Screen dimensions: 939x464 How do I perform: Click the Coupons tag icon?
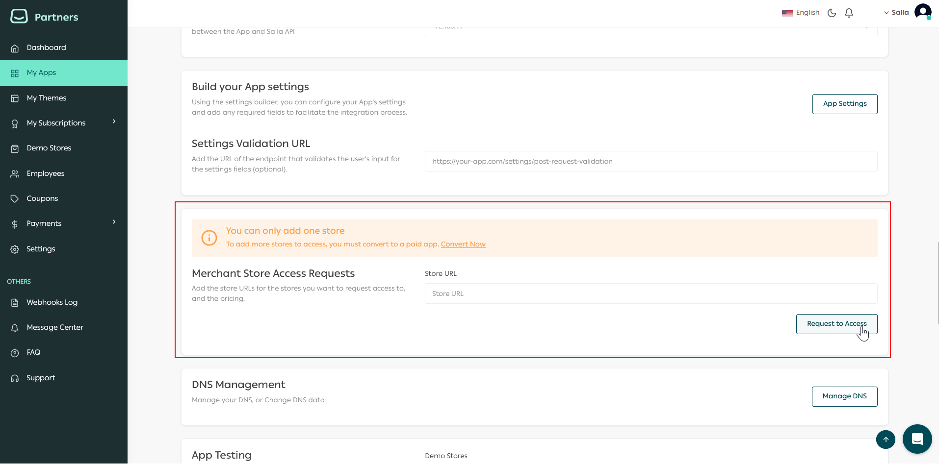coord(15,198)
